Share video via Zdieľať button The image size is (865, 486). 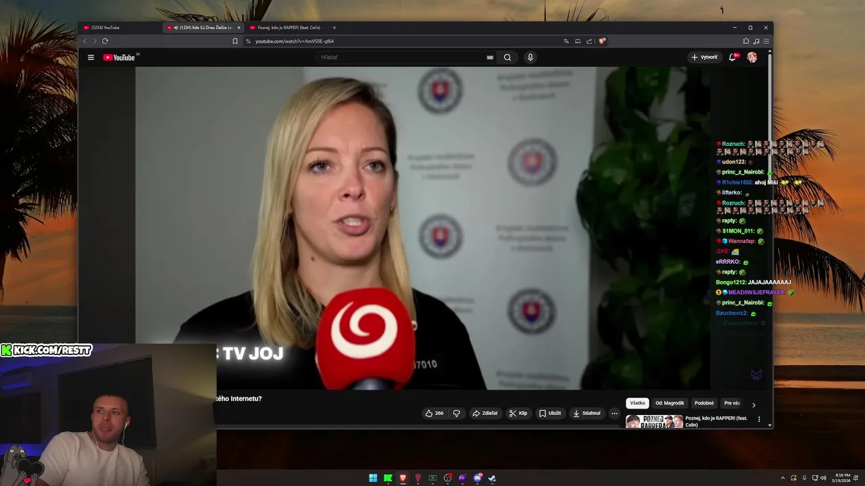[485, 413]
